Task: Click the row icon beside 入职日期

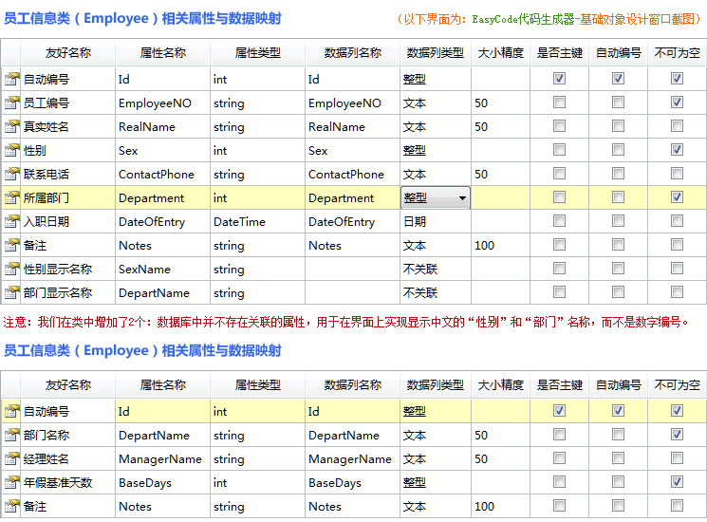Action: (11, 221)
